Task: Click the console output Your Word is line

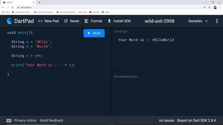Action: coord(146,40)
